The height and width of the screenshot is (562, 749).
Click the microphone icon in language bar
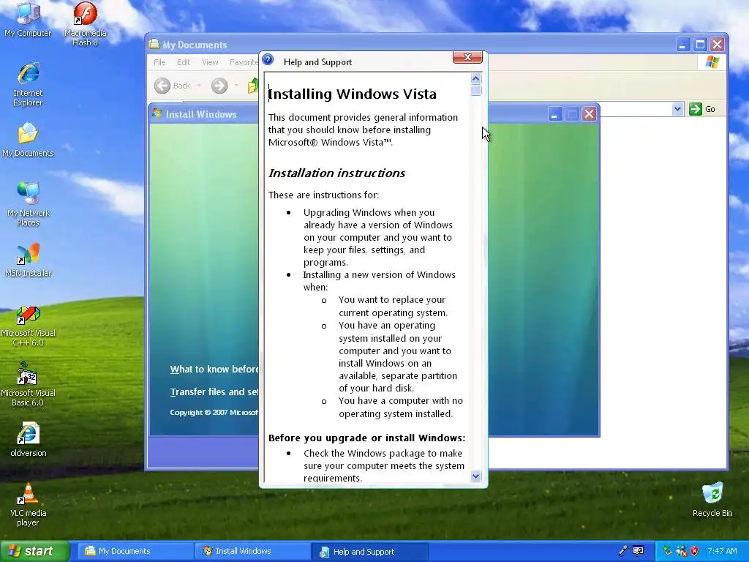(623, 551)
